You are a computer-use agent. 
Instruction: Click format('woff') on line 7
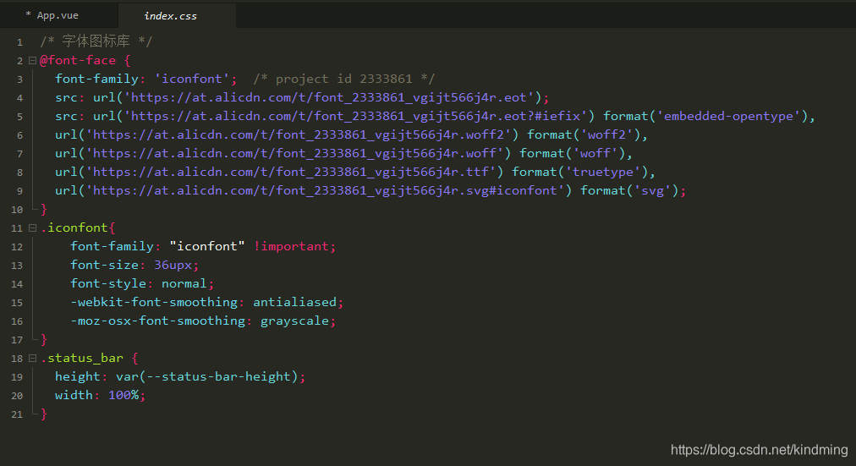pyautogui.click(x=572, y=153)
